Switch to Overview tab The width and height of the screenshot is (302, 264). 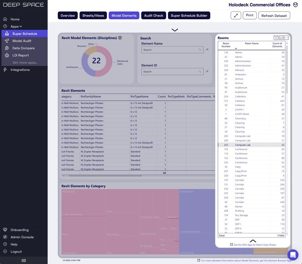[x=68, y=16]
